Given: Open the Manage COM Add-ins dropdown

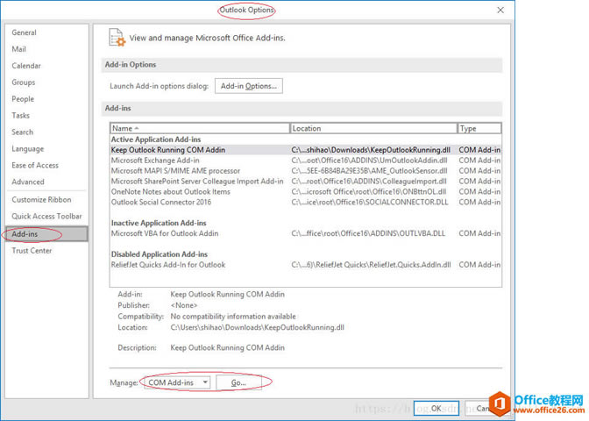Looking at the screenshot, I should point(177,382).
